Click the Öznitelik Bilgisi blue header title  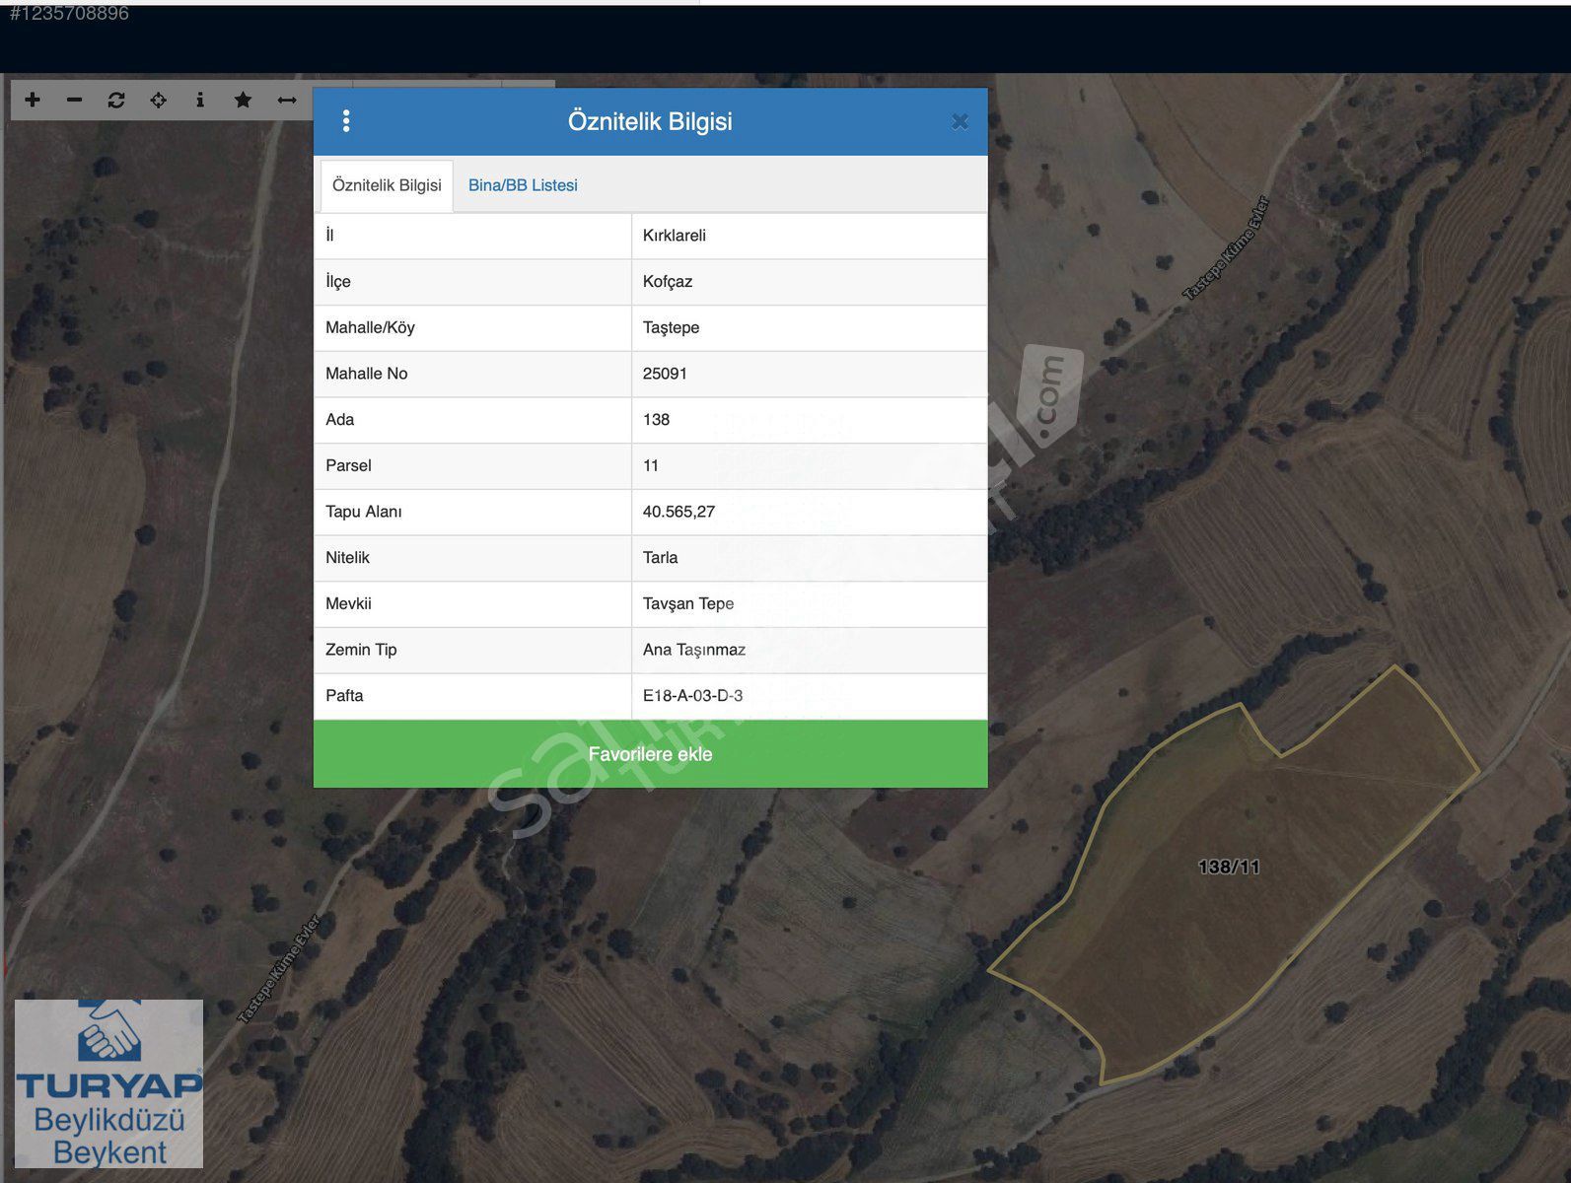650,121
